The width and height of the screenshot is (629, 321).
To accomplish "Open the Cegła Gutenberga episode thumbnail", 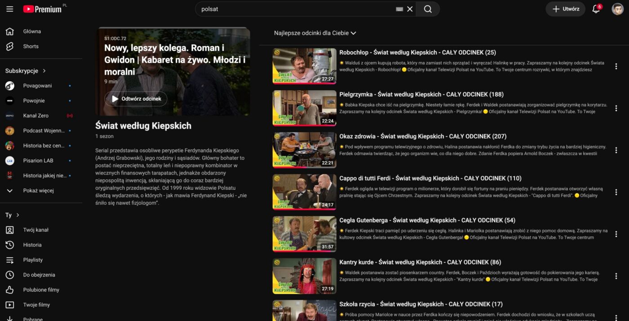I will [304, 234].
